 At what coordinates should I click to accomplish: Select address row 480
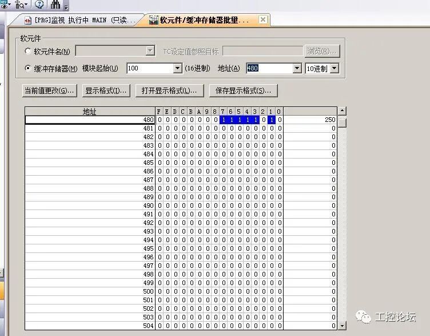coord(90,120)
